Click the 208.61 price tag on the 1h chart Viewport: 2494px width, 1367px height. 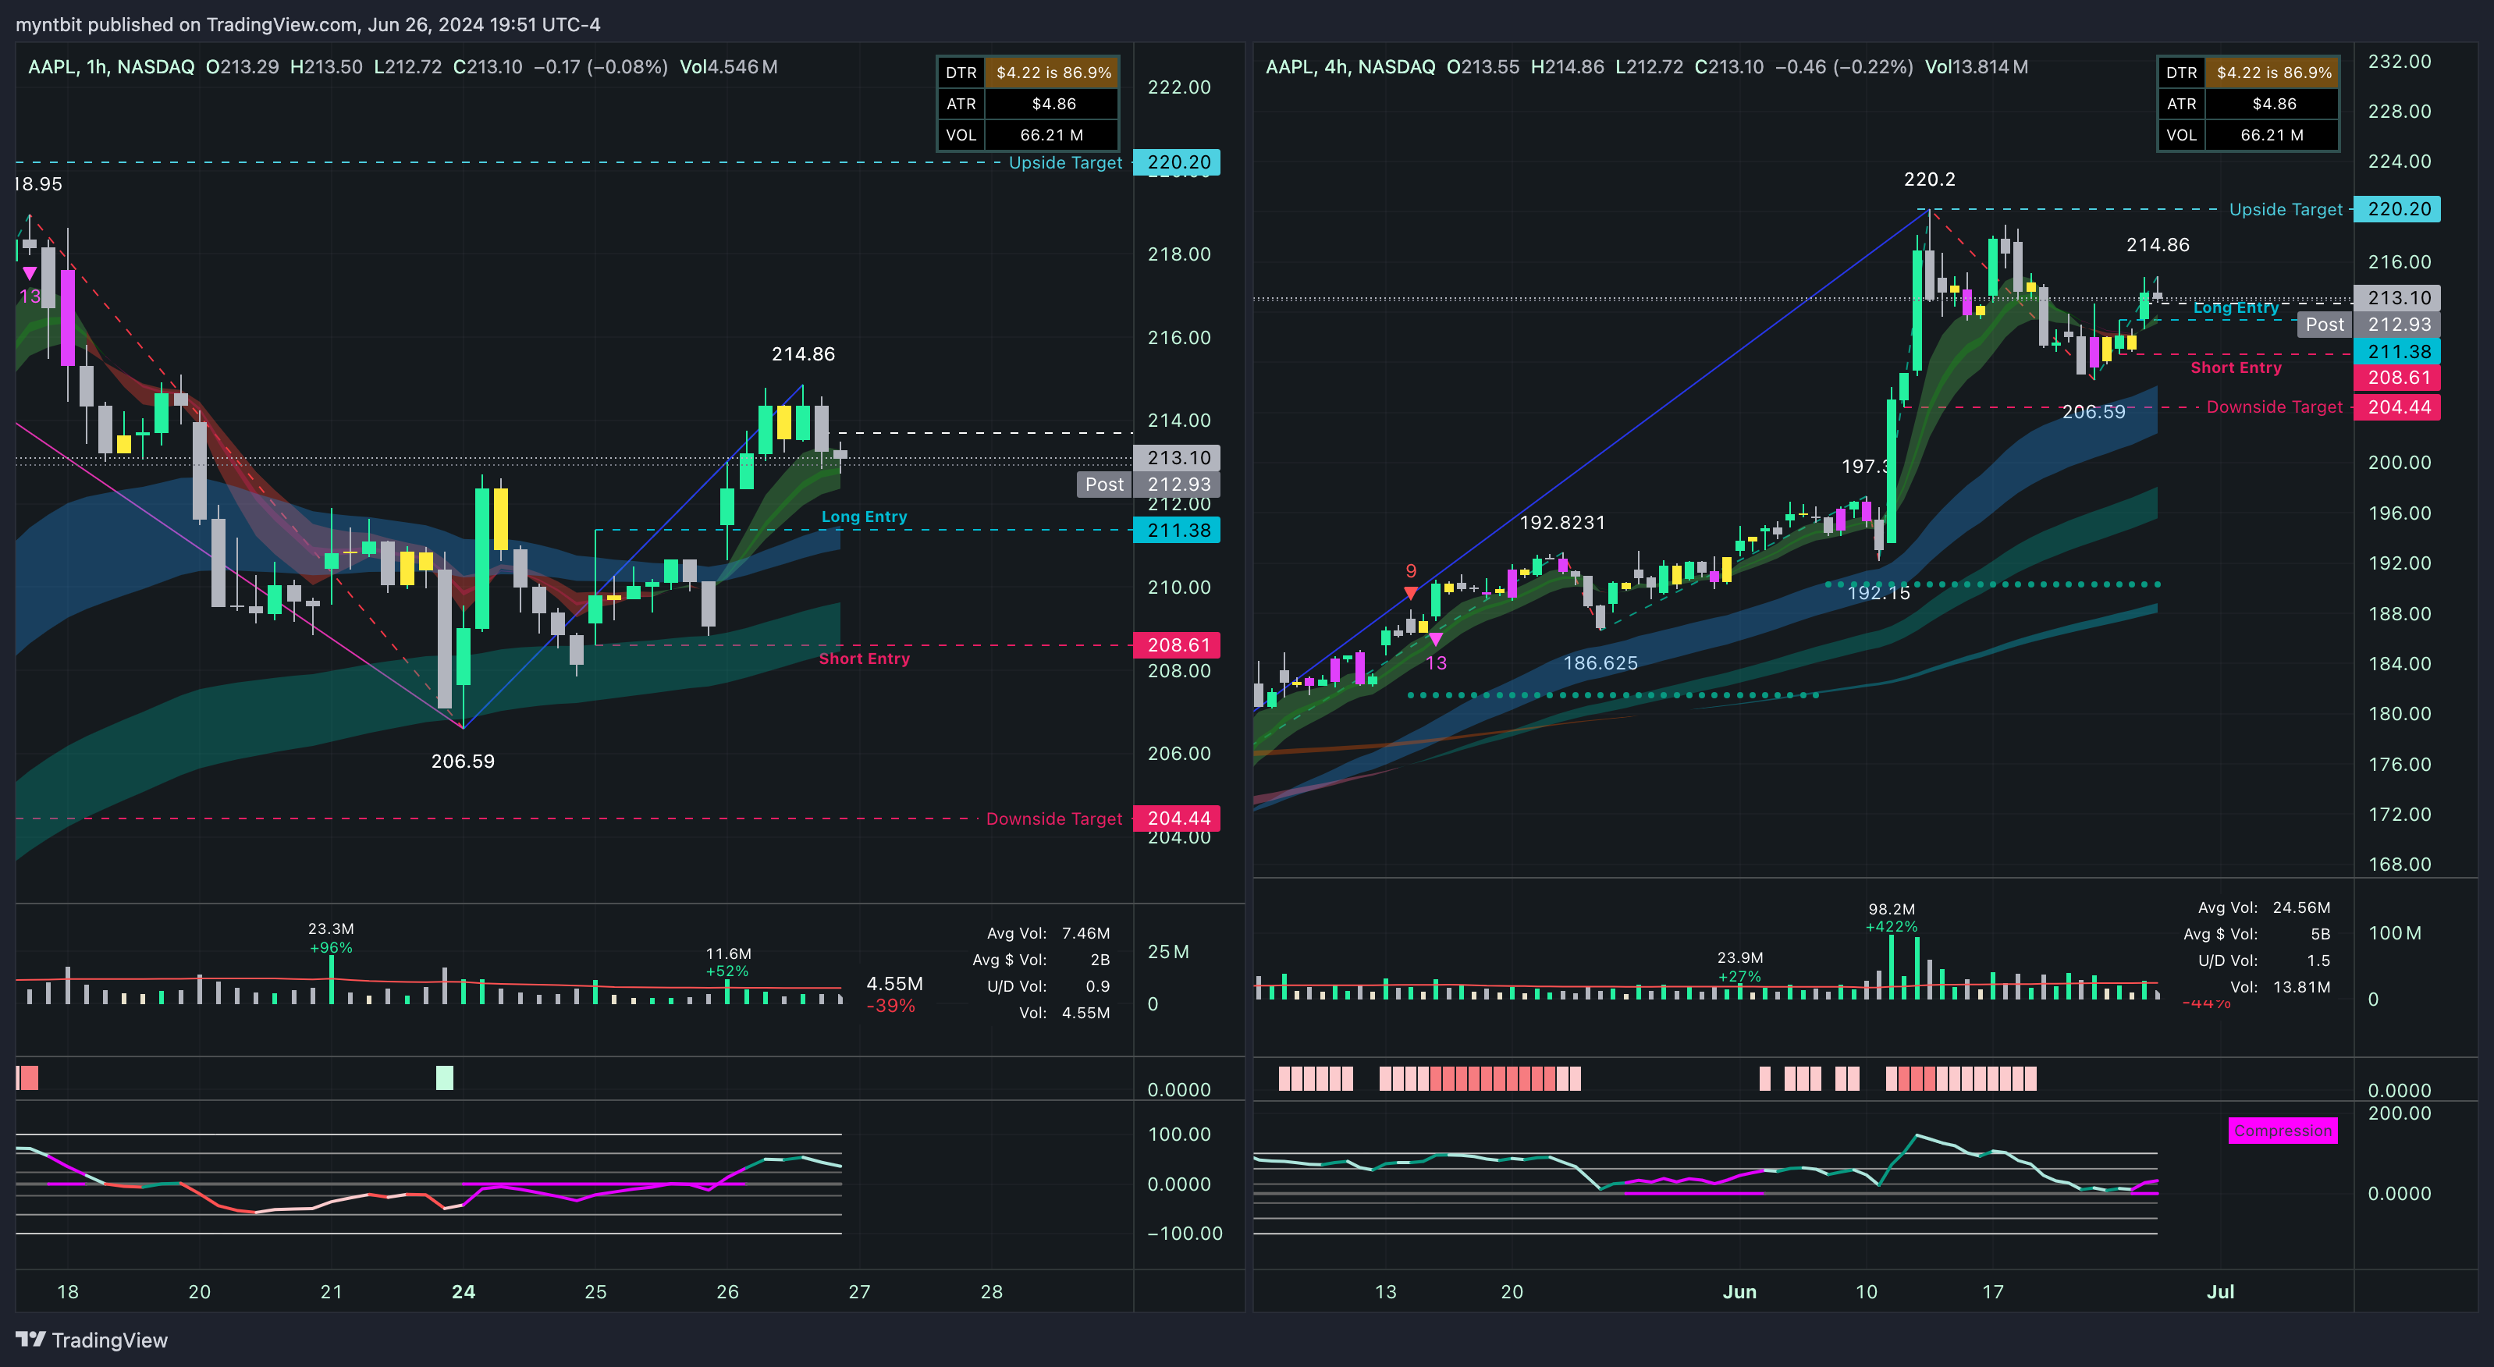[1178, 644]
